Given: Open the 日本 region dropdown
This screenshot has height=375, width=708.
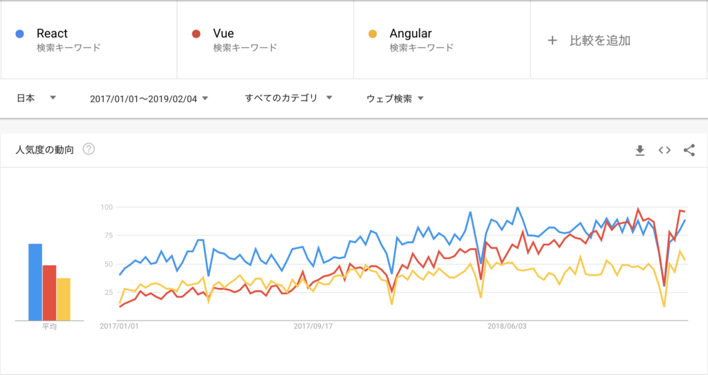Looking at the screenshot, I should 36,98.
